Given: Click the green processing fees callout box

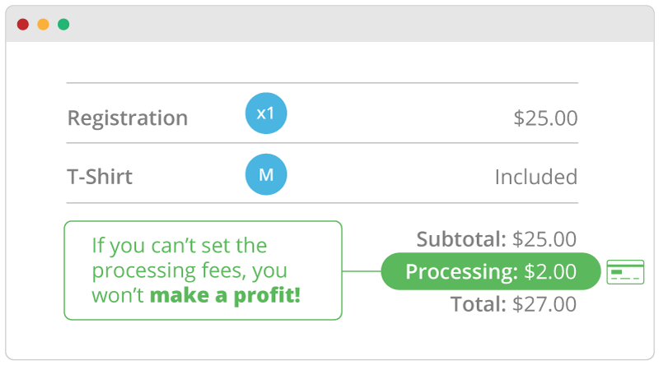Looking at the screenshot, I should coord(203,270).
